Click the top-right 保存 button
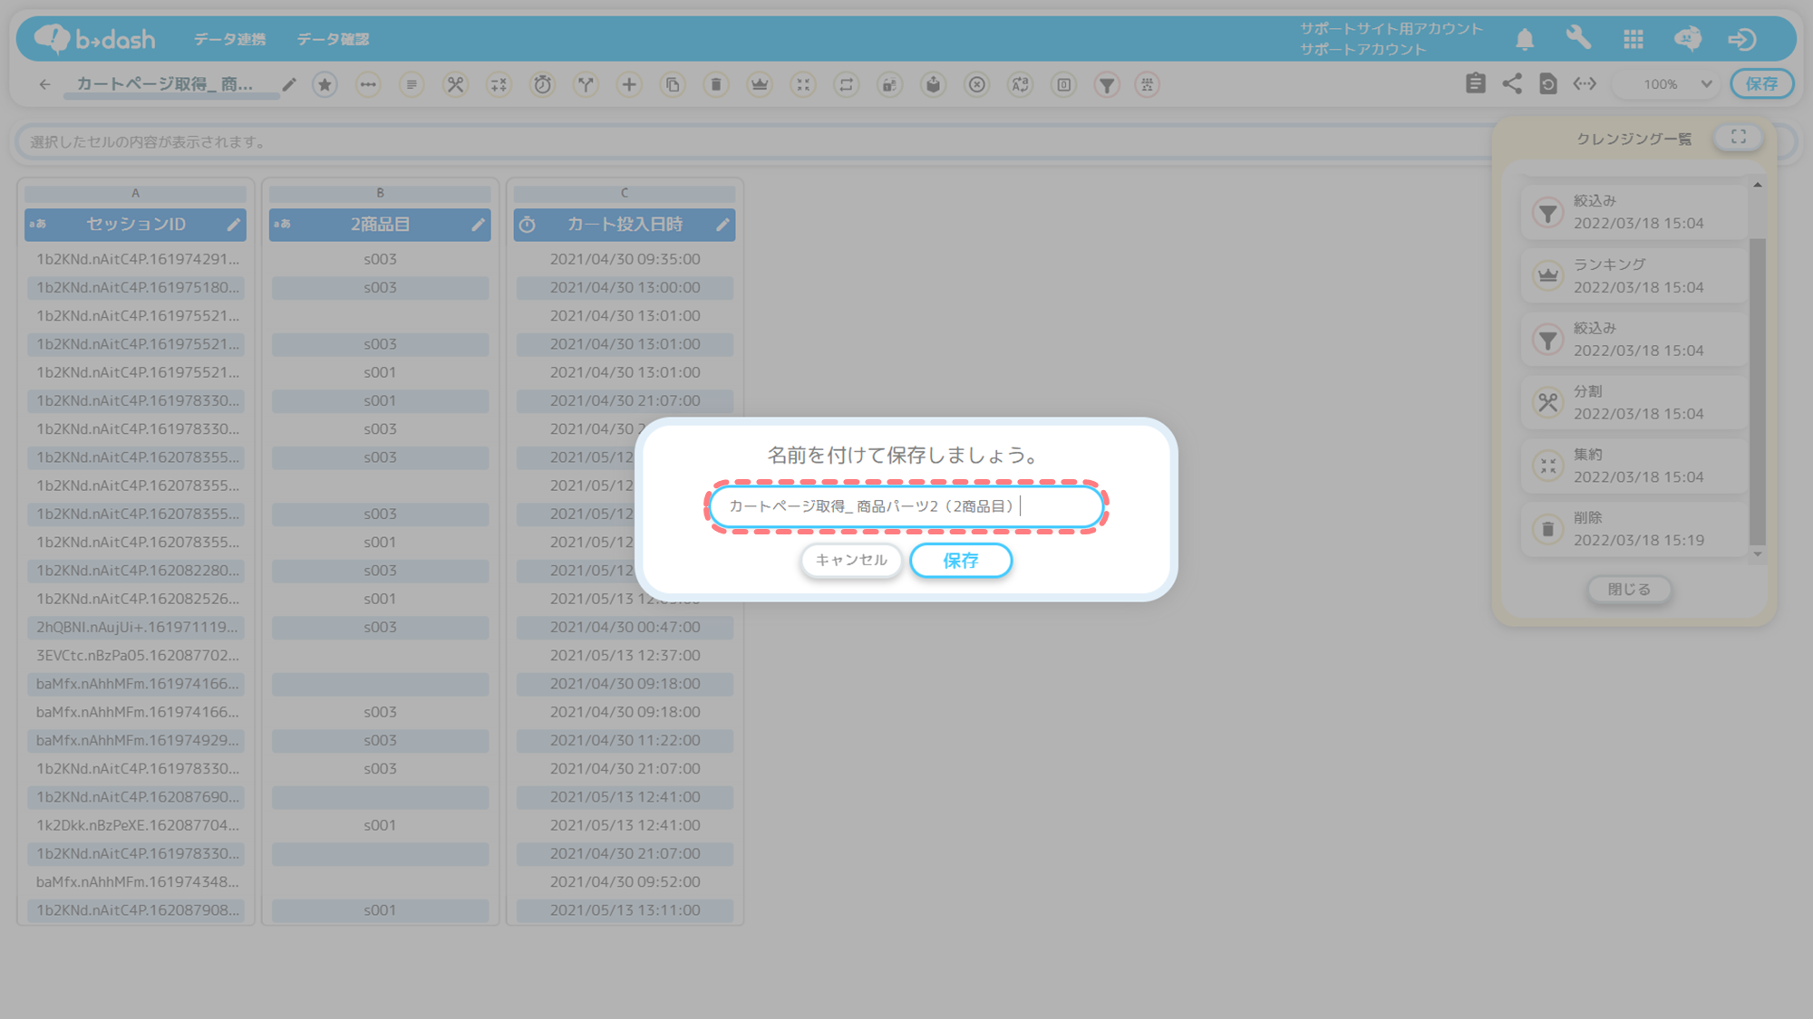The image size is (1813, 1019). pos(1761,83)
